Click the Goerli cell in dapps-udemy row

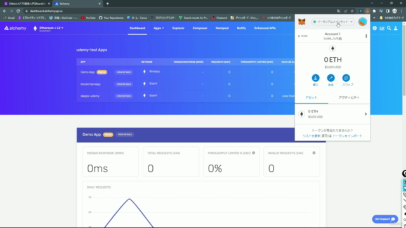[x=150, y=96]
